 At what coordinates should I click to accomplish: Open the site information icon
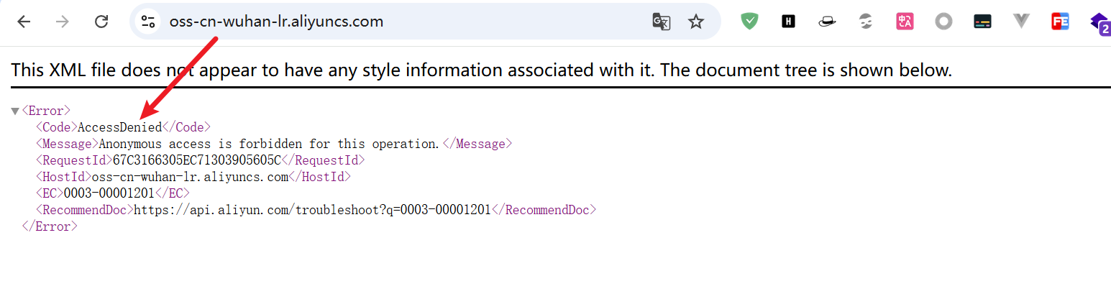148,22
